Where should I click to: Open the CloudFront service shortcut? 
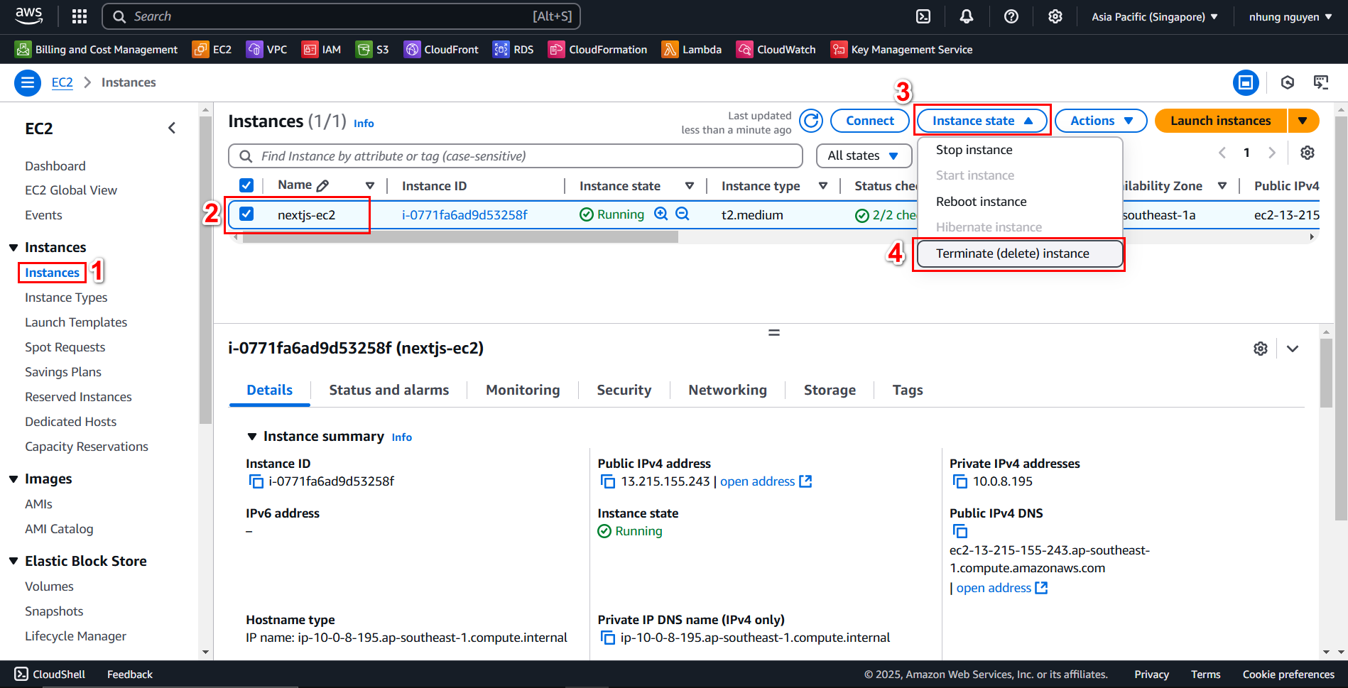[x=441, y=50]
